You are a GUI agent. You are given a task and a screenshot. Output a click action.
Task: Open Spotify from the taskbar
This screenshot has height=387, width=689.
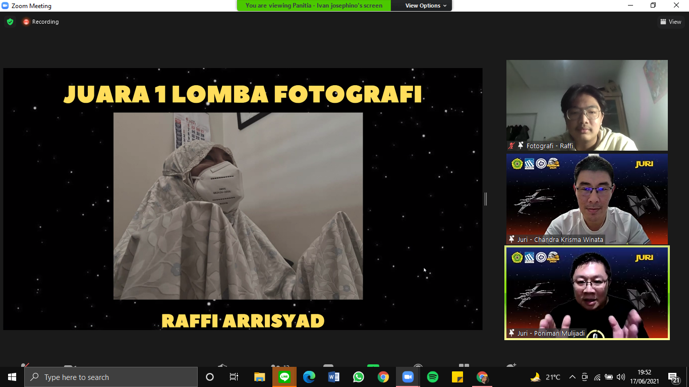pyautogui.click(x=433, y=377)
